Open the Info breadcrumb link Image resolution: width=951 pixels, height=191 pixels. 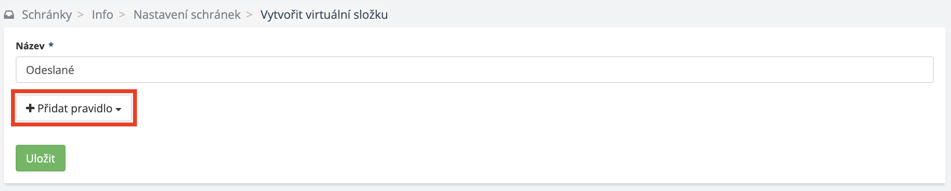pyautogui.click(x=102, y=15)
